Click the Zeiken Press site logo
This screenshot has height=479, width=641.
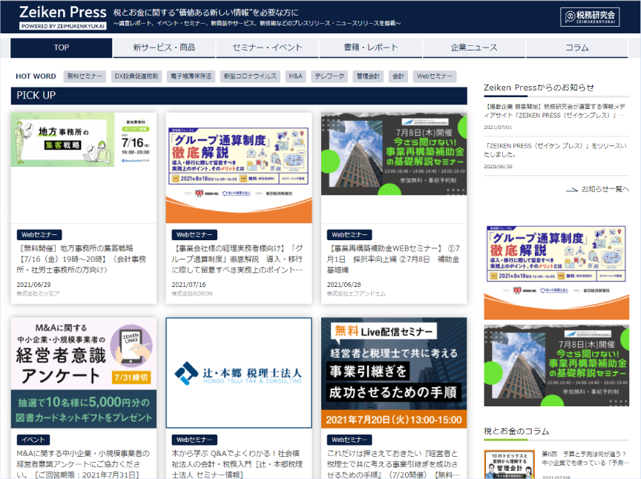point(63,17)
